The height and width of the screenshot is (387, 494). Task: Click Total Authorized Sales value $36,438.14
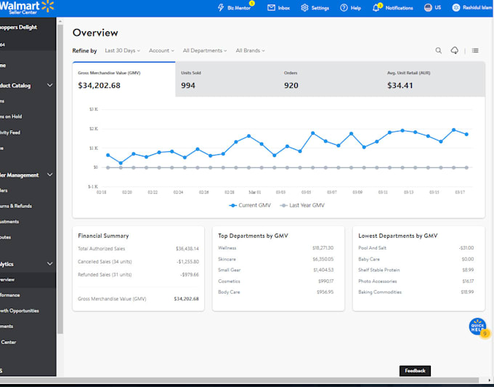(187, 249)
